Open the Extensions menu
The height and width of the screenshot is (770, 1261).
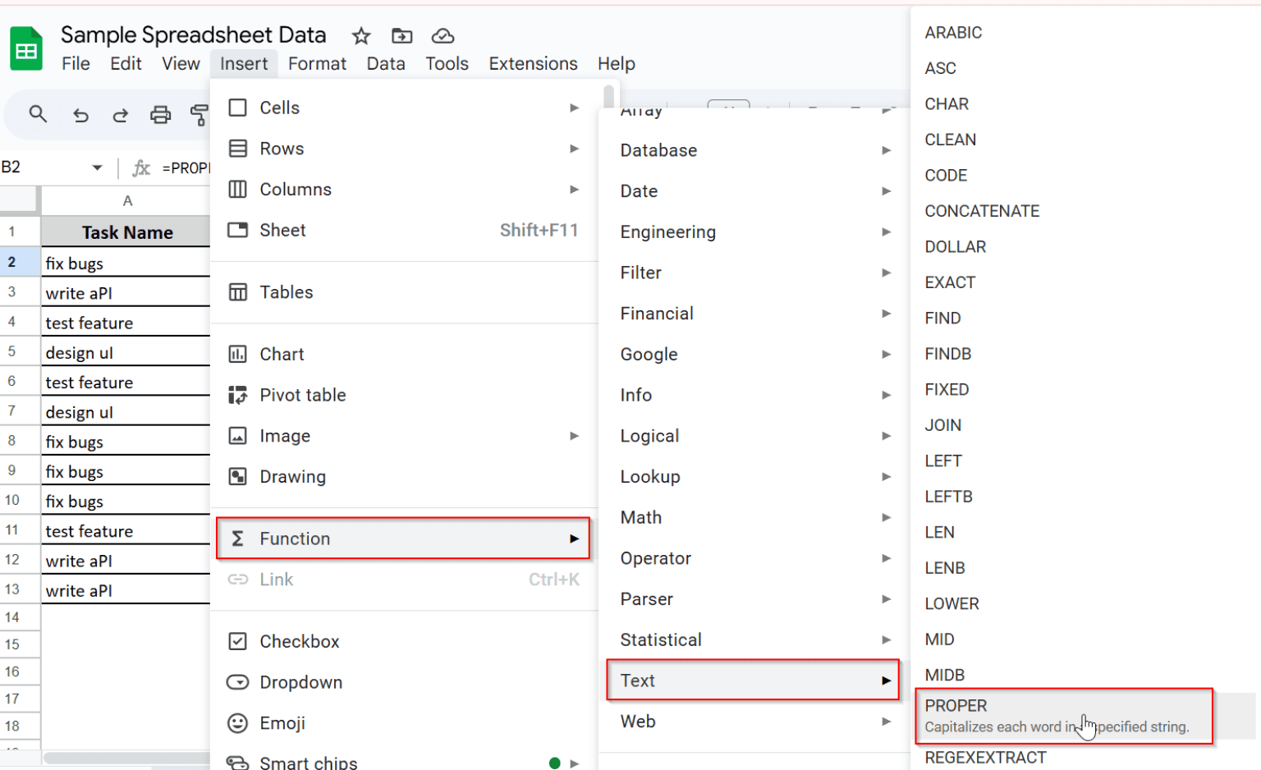[x=533, y=63]
